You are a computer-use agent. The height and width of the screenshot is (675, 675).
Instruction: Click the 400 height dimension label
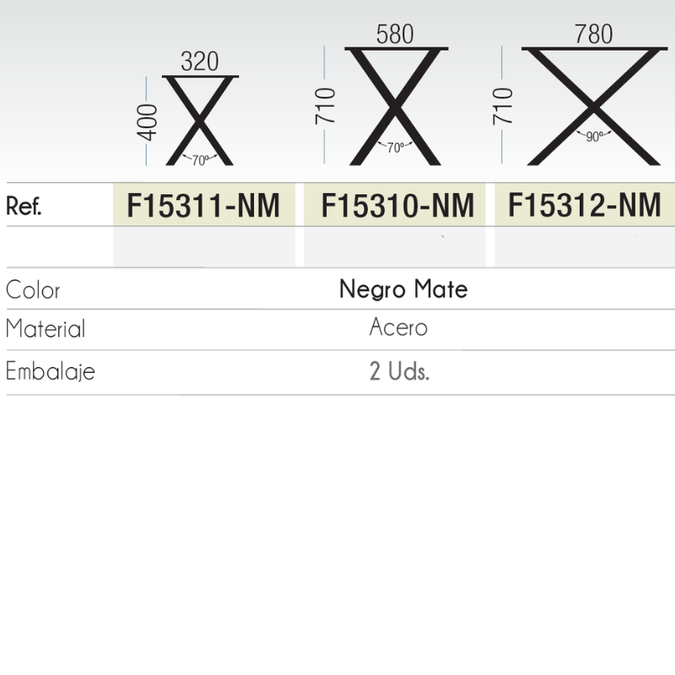tap(148, 121)
